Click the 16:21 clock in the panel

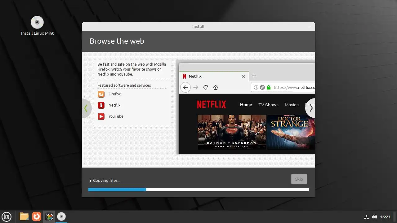point(385,217)
